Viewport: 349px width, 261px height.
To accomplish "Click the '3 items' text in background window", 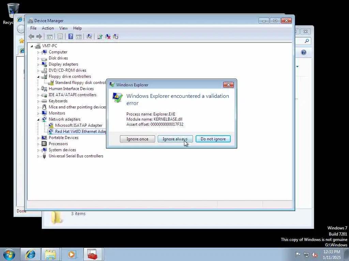I will tap(78, 214).
